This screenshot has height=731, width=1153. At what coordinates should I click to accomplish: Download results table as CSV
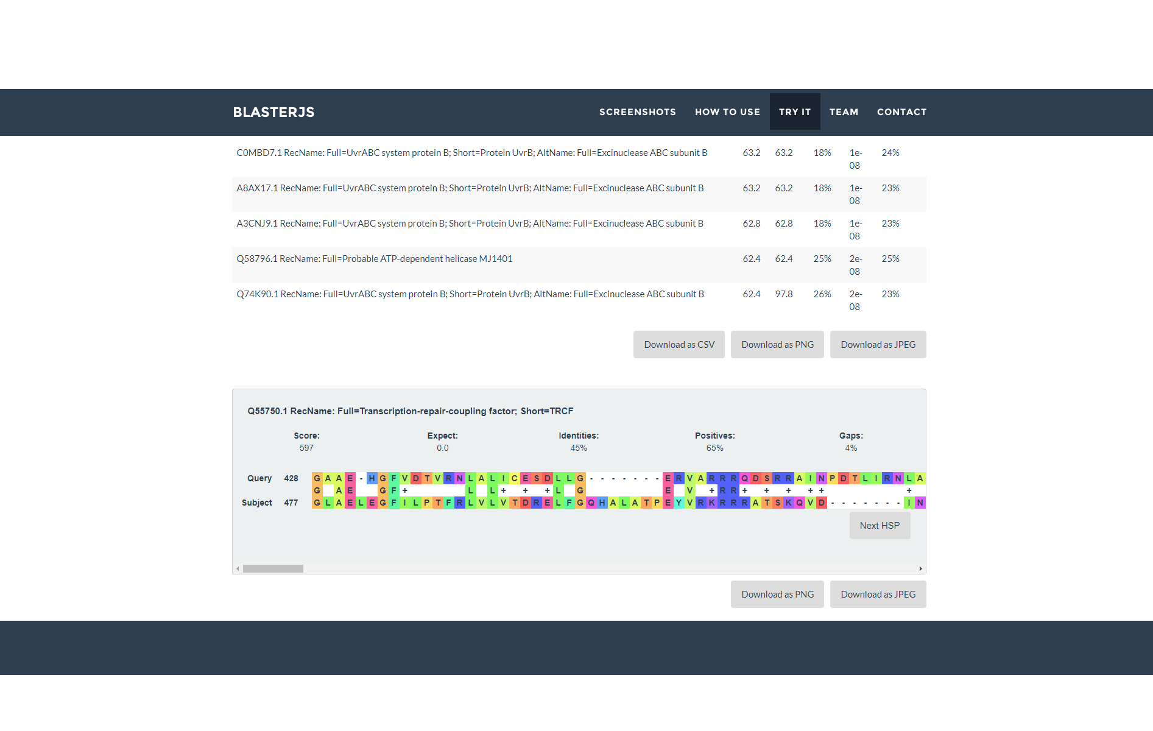click(679, 345)
